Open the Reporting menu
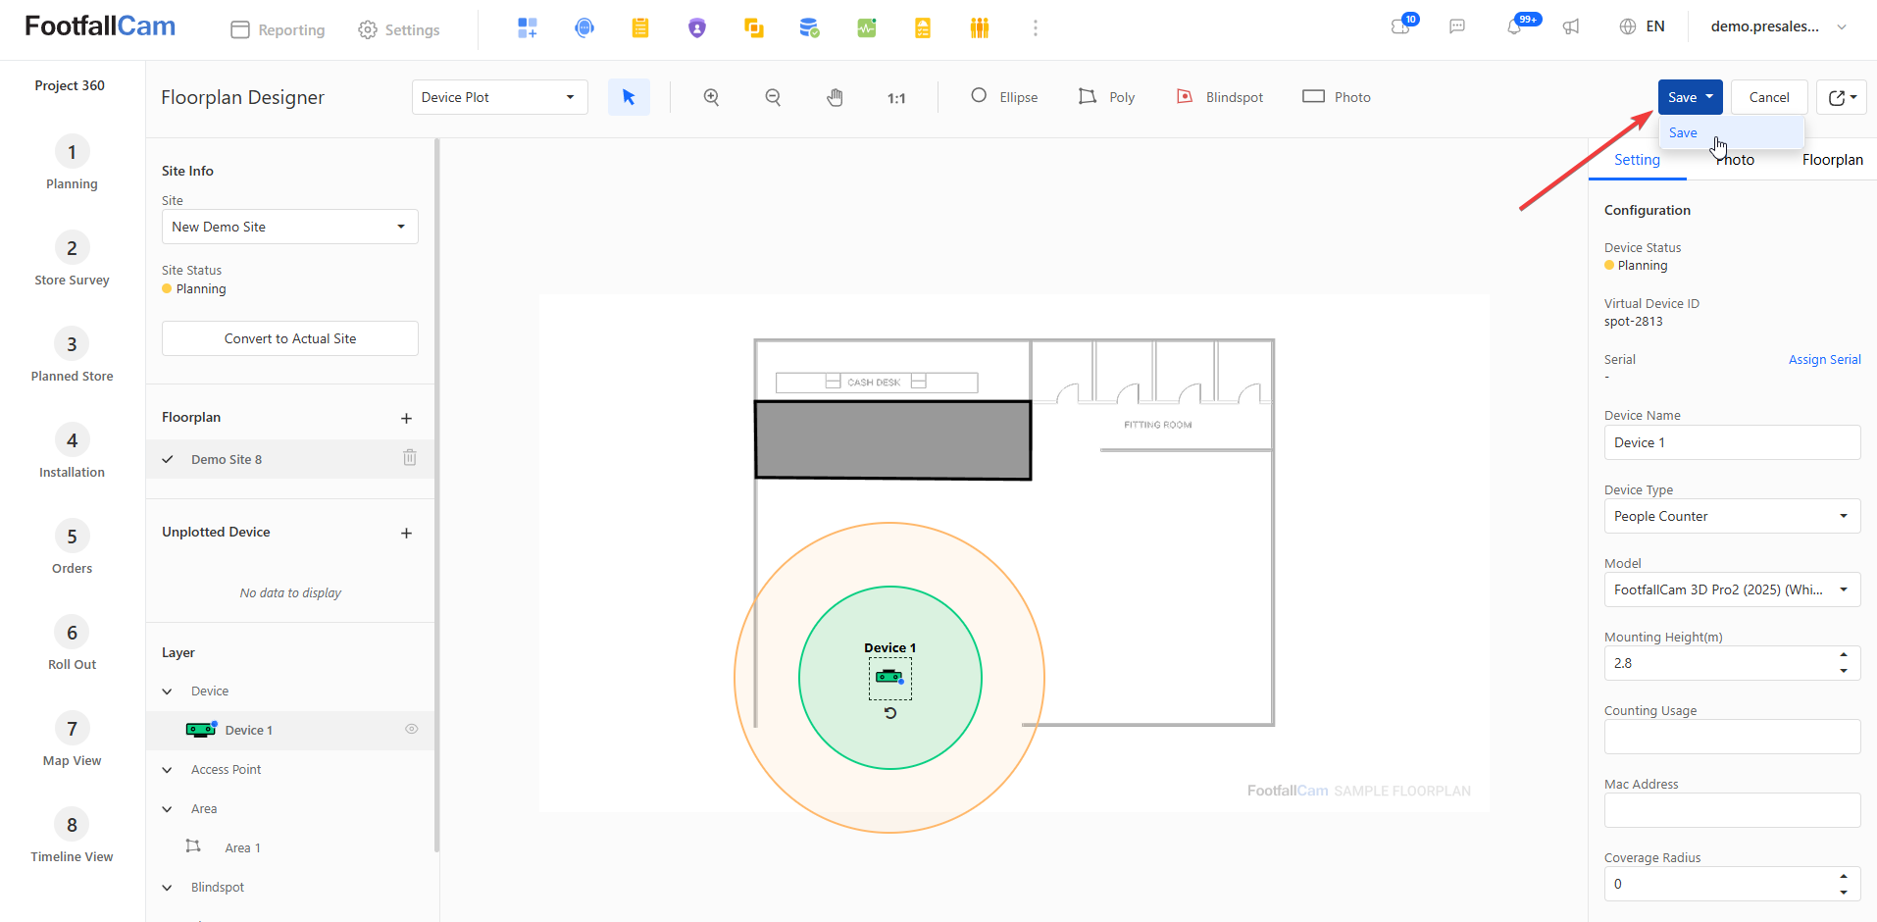The height and width of the screenshot is (922, 1877). click(x=278, y=29)
